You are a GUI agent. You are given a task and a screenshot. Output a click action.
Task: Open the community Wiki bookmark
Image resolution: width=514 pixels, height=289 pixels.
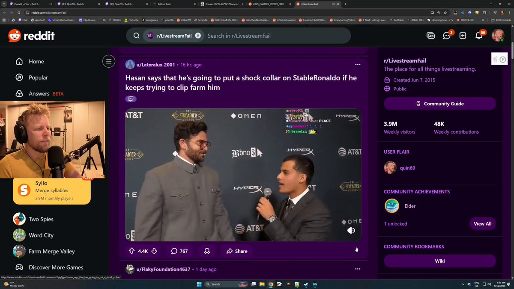point(440,261)
